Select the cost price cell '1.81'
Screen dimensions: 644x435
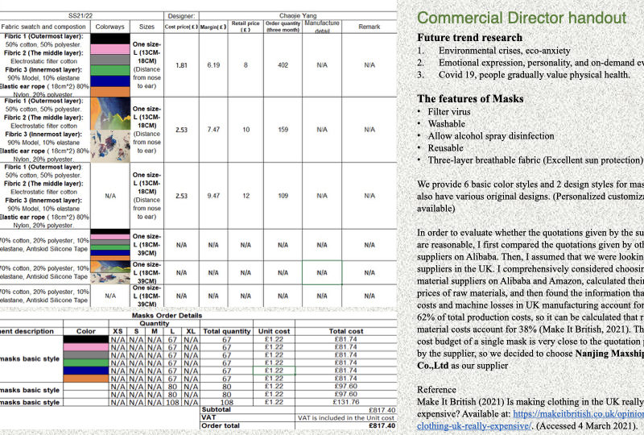tap(181, 65)
